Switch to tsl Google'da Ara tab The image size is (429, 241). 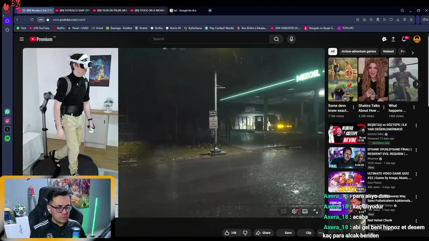tap(186, 10)
